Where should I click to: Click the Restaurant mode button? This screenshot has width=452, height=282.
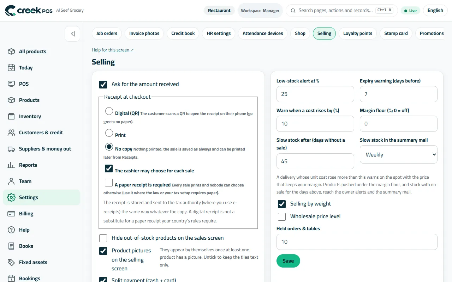(219, 11)
